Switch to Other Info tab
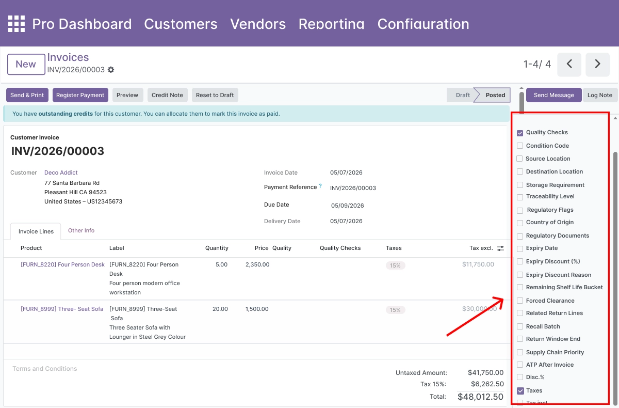Image resolution: width=619 pixels, height=408 pixels. [x=82, y=231]
